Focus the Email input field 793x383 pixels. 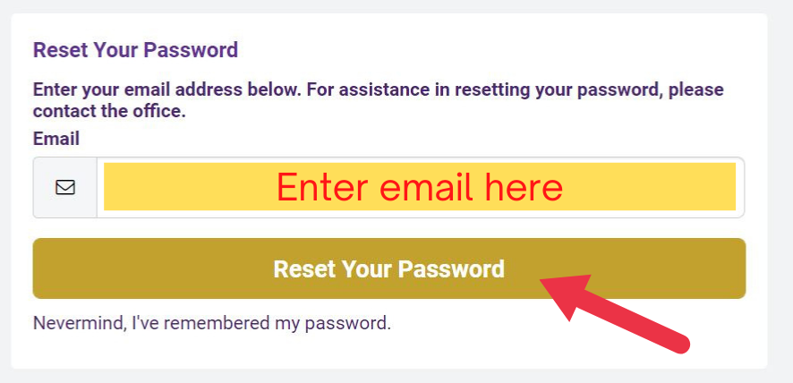421,187
